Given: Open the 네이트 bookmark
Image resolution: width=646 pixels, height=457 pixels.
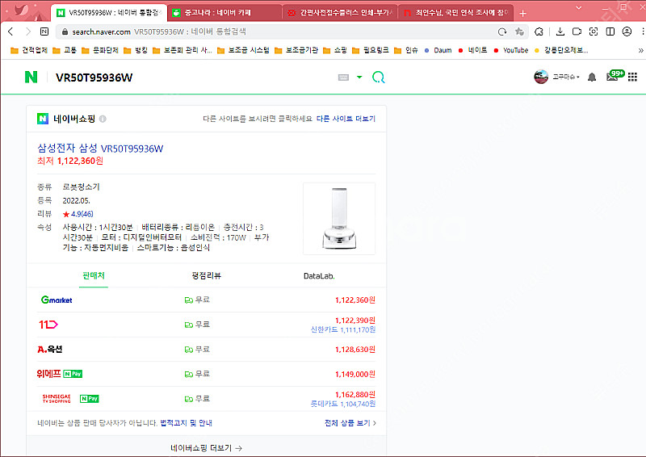Looking at the screenshot, I should pos(472,50).
